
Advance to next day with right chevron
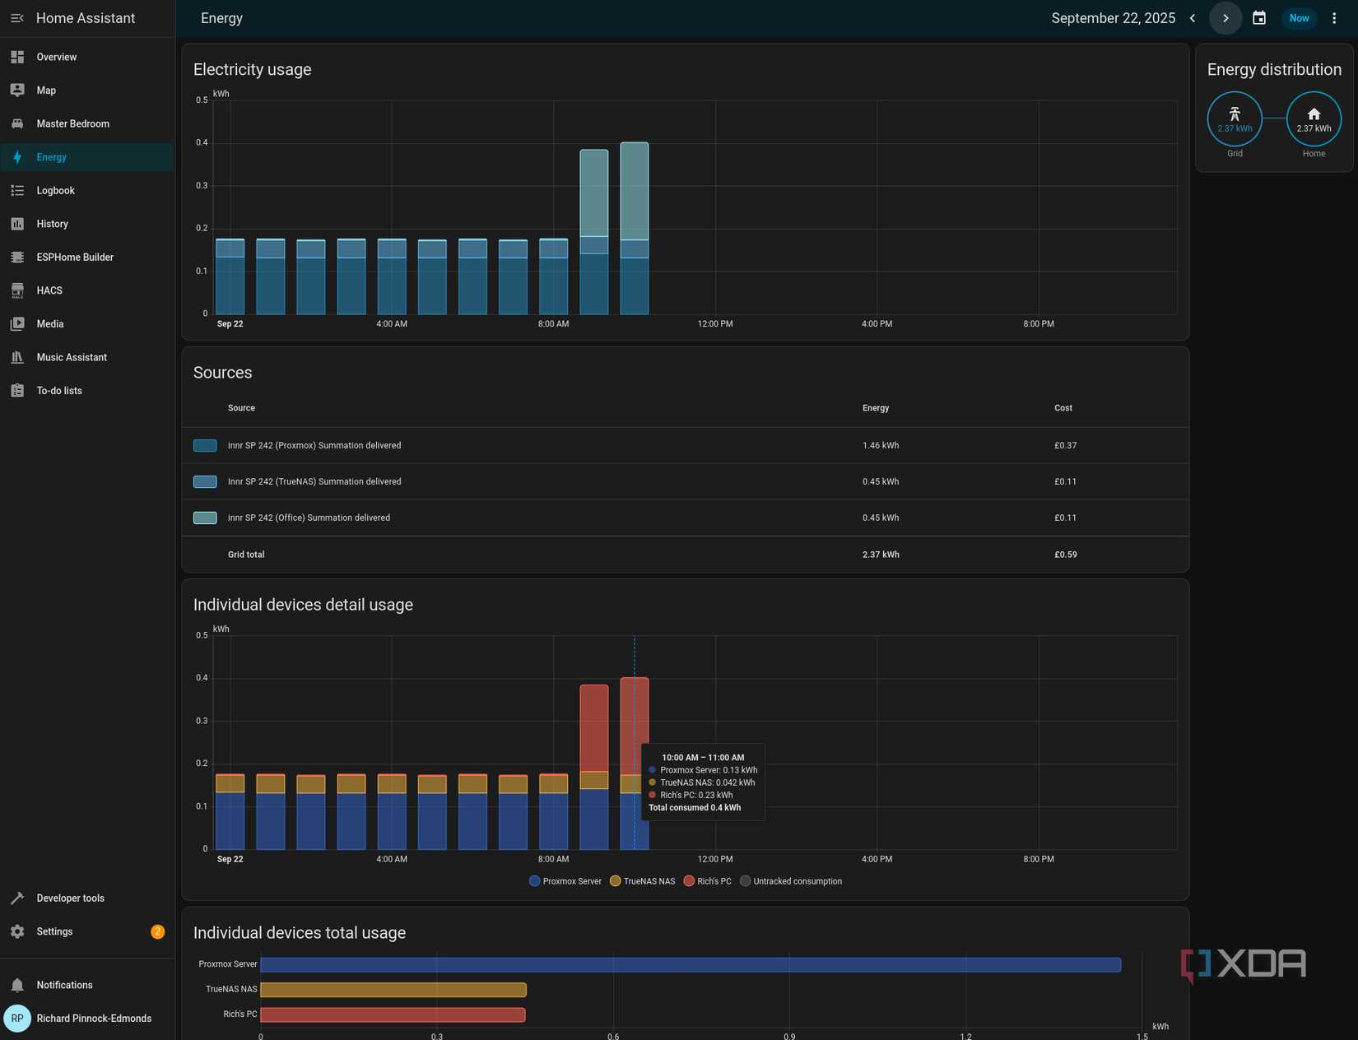(1225, 18)
